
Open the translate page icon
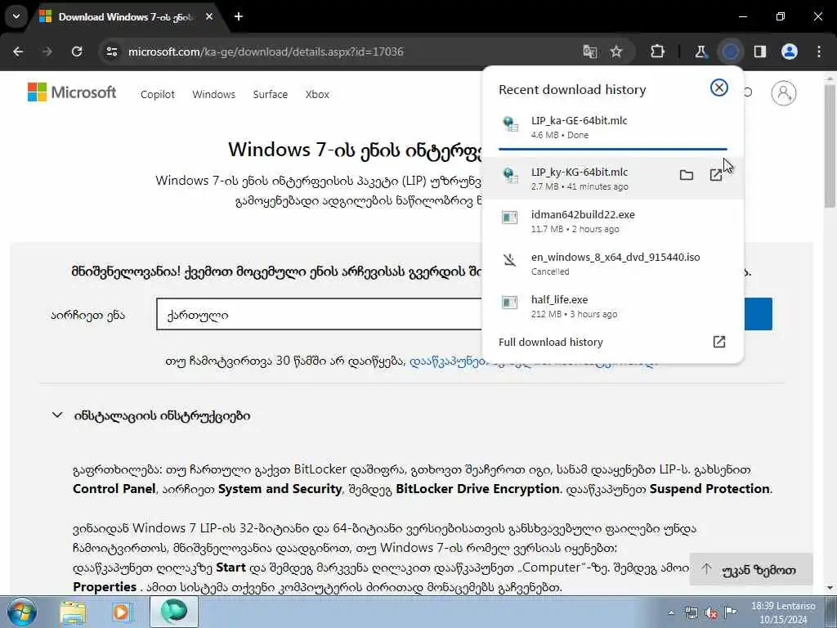pyautogui.click(x=590, y=52)
